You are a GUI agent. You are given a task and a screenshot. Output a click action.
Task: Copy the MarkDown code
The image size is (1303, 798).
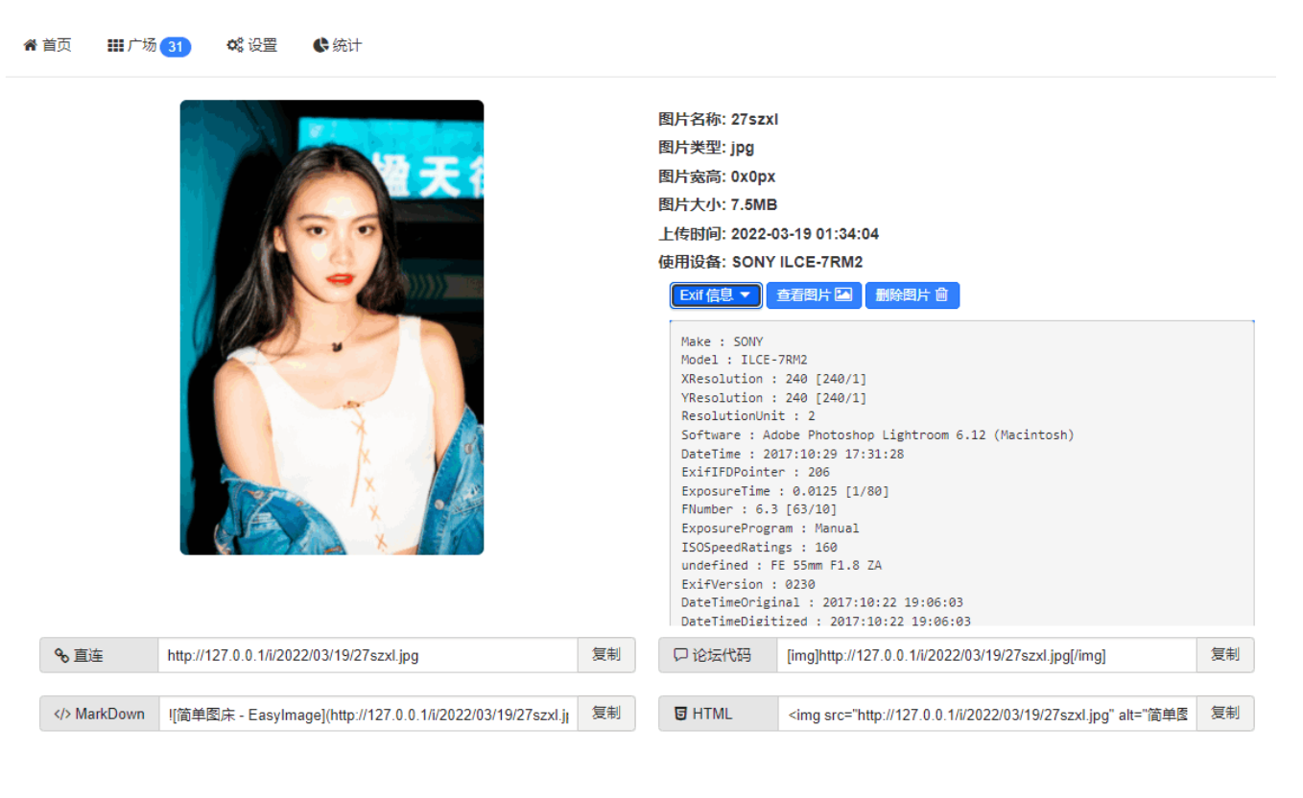pos(606,714)
